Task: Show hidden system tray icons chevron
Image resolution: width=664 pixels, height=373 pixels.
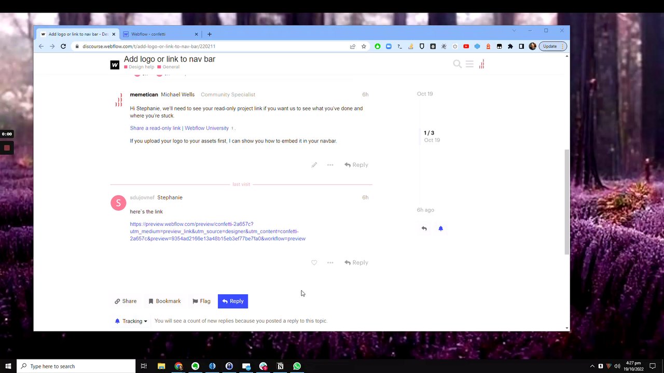Action: (592, 366)
